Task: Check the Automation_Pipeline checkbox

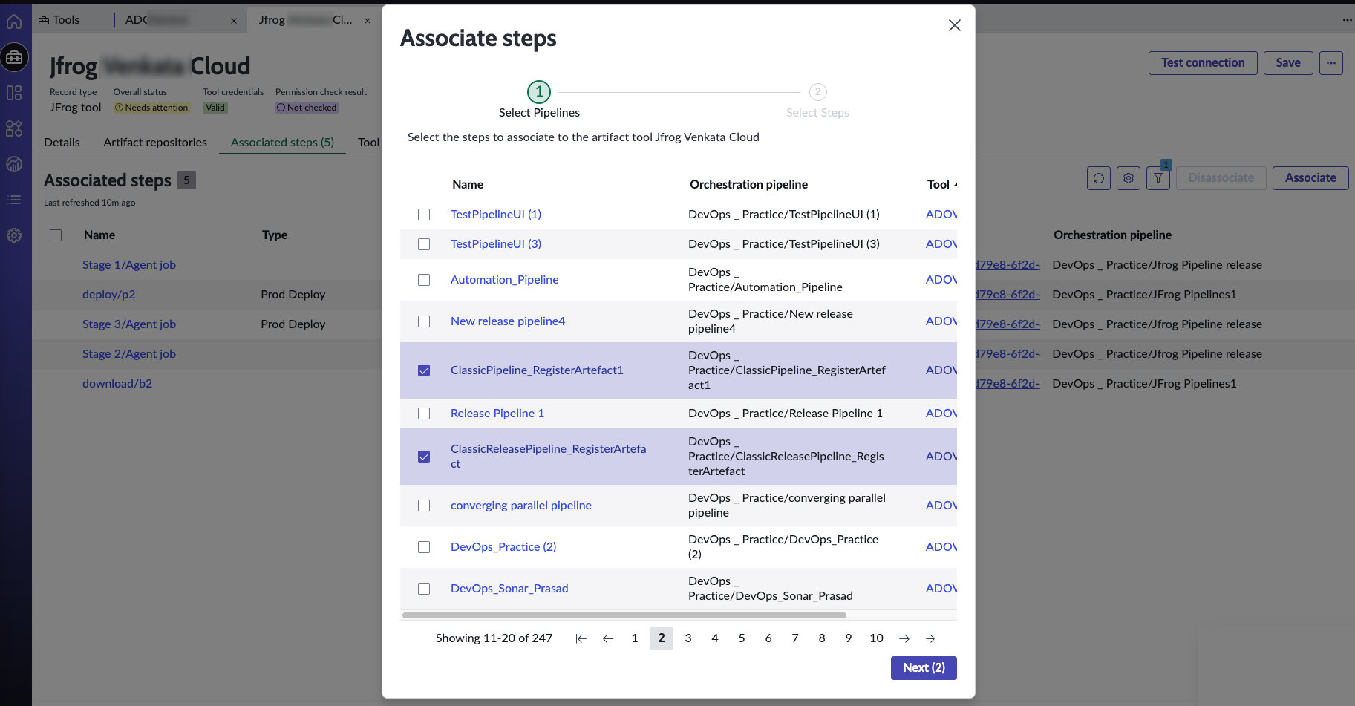Action: coord(424,280)
